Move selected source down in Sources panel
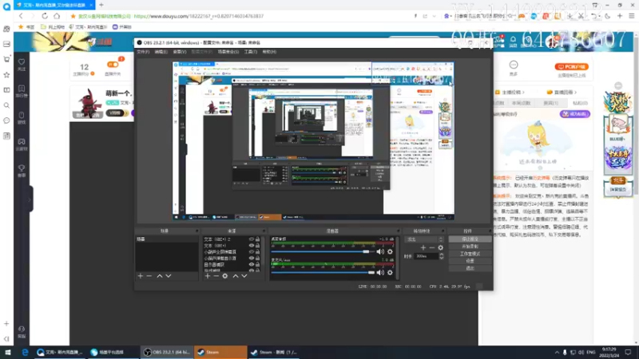 (x=244, y=276)
